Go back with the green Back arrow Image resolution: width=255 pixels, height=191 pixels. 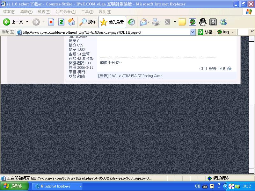click(x=6, y=22)
